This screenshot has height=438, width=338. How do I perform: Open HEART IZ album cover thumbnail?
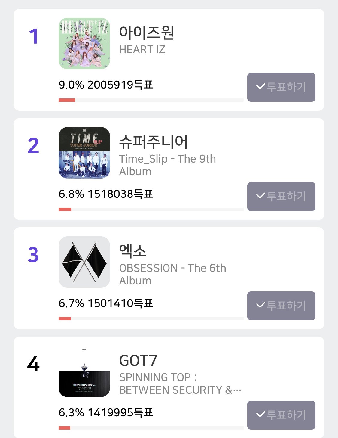tap(84, 43)
